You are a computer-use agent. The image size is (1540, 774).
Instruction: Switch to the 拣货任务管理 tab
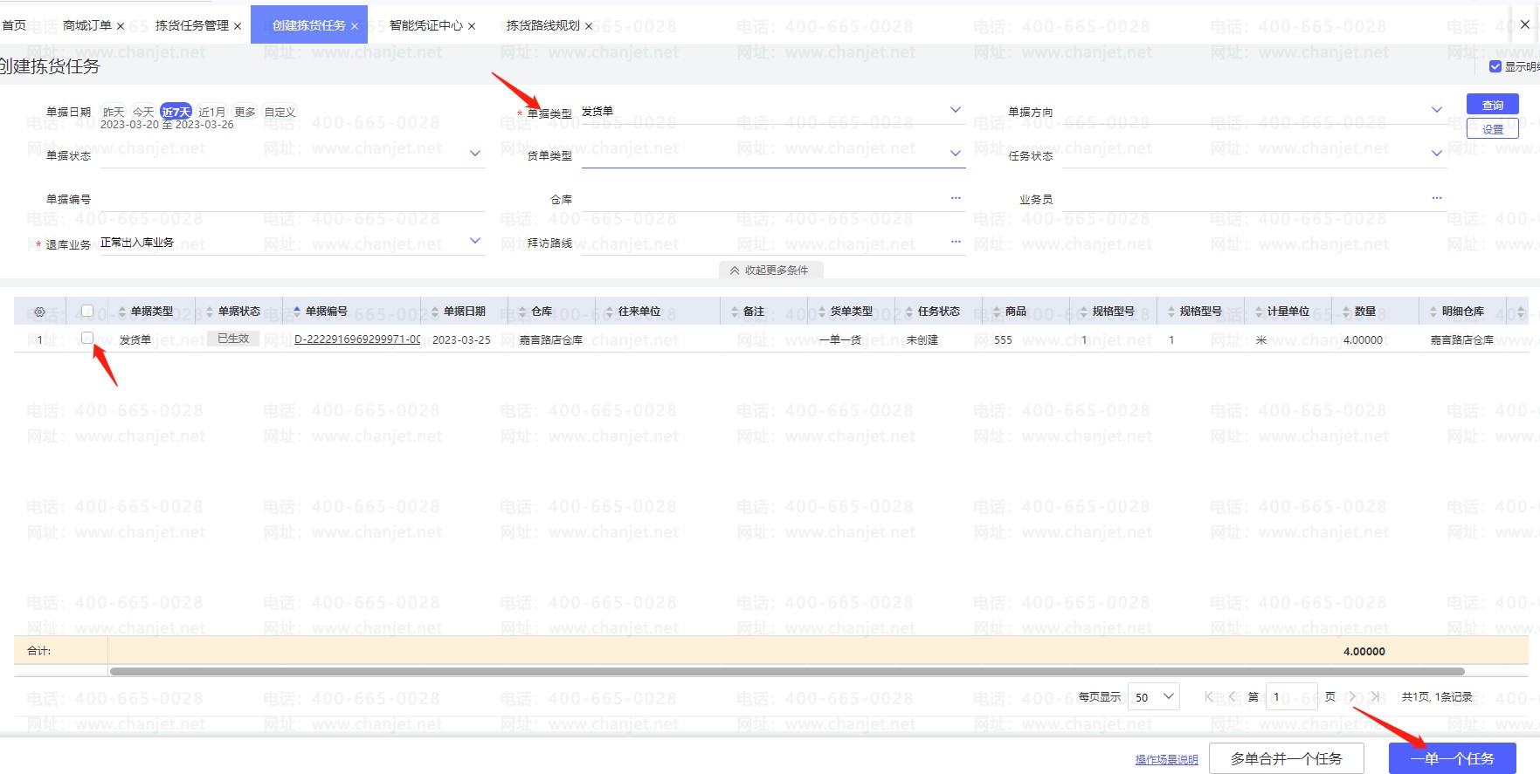192,25
